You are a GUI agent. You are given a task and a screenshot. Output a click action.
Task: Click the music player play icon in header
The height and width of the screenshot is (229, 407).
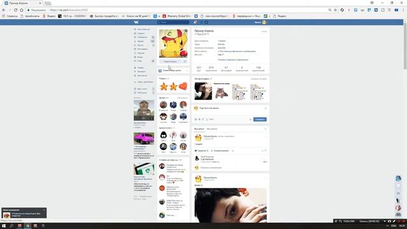206,22
